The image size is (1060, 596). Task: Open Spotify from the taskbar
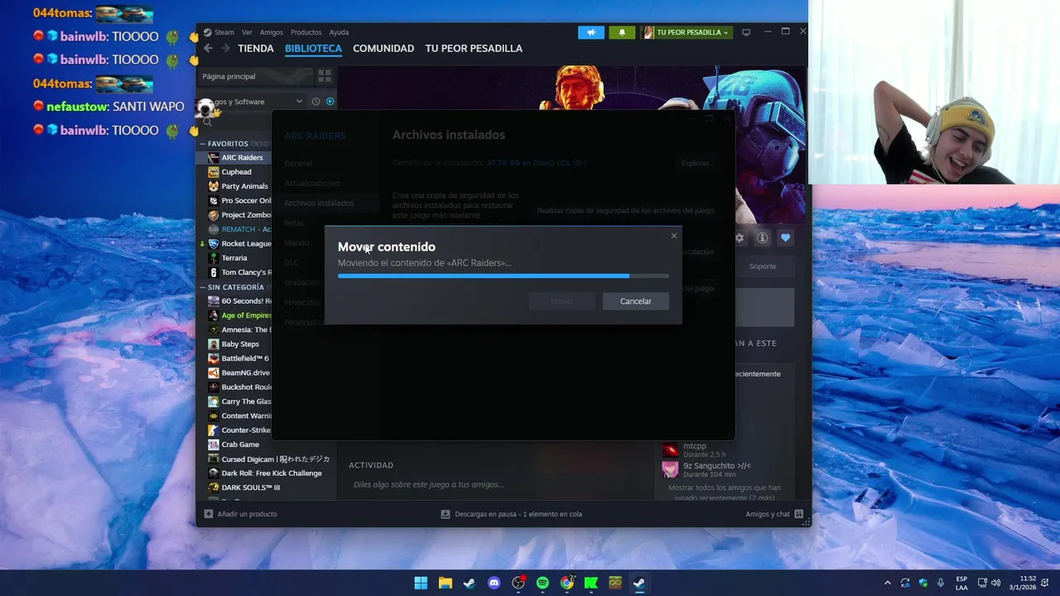(542, 583)
